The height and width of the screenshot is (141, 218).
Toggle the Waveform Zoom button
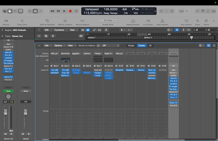[x=177, y=30]
